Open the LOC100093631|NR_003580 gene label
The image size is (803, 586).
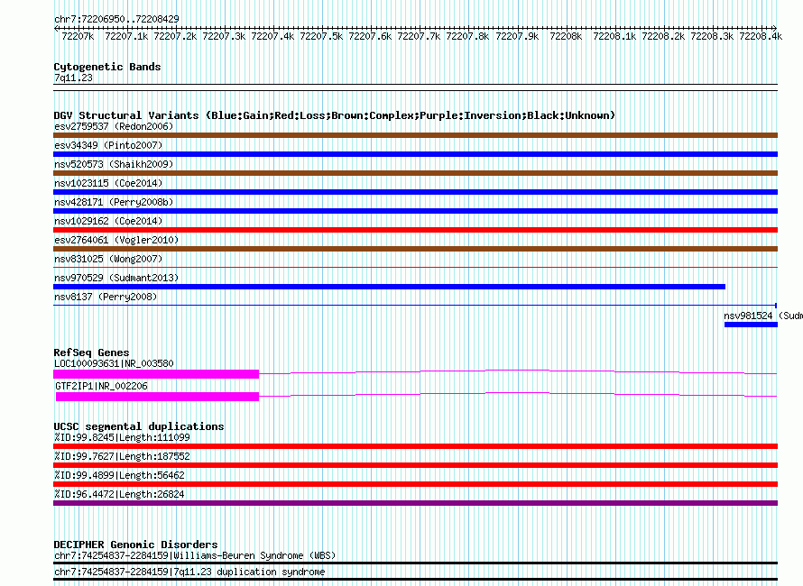pyautogui.click(x=114, y=363)
